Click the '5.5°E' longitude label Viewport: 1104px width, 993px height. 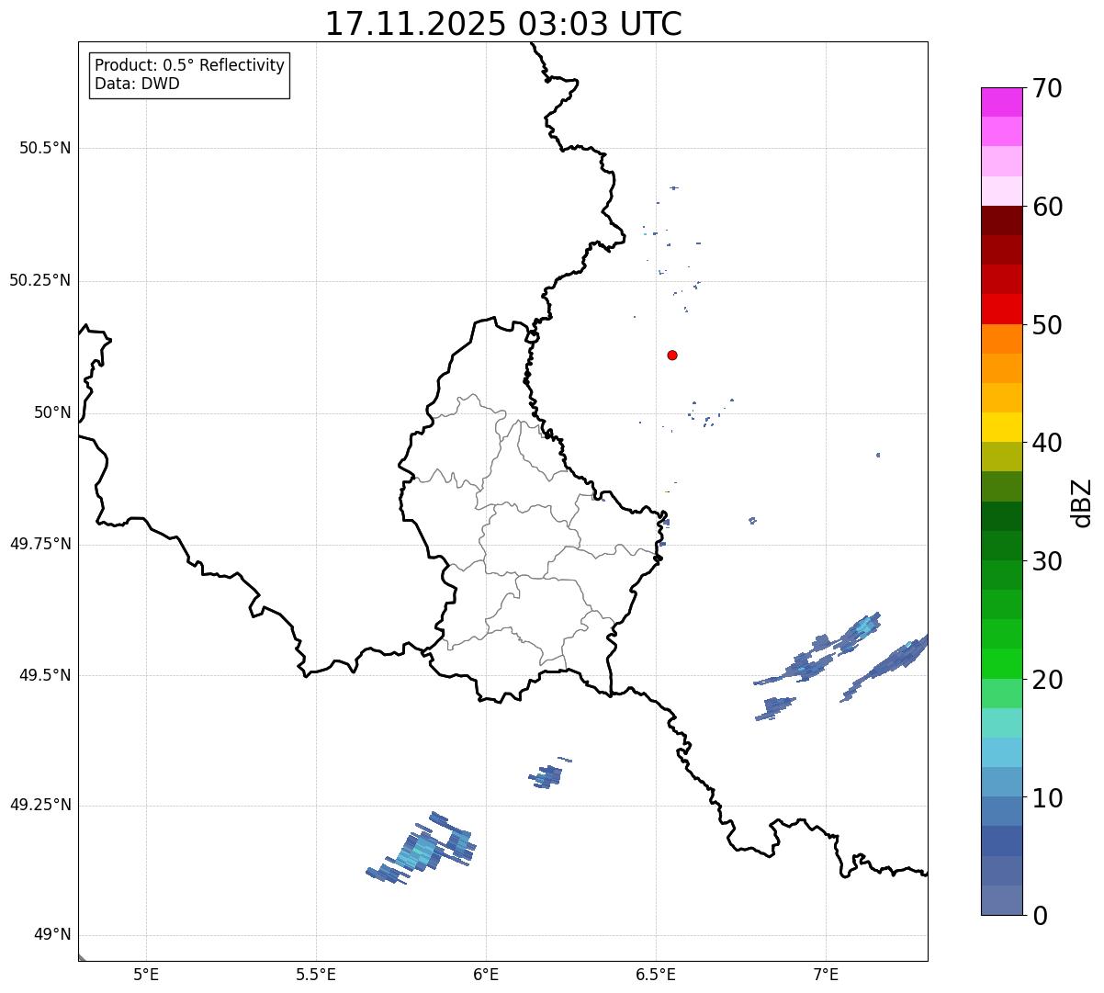click(x=316, y=974)
